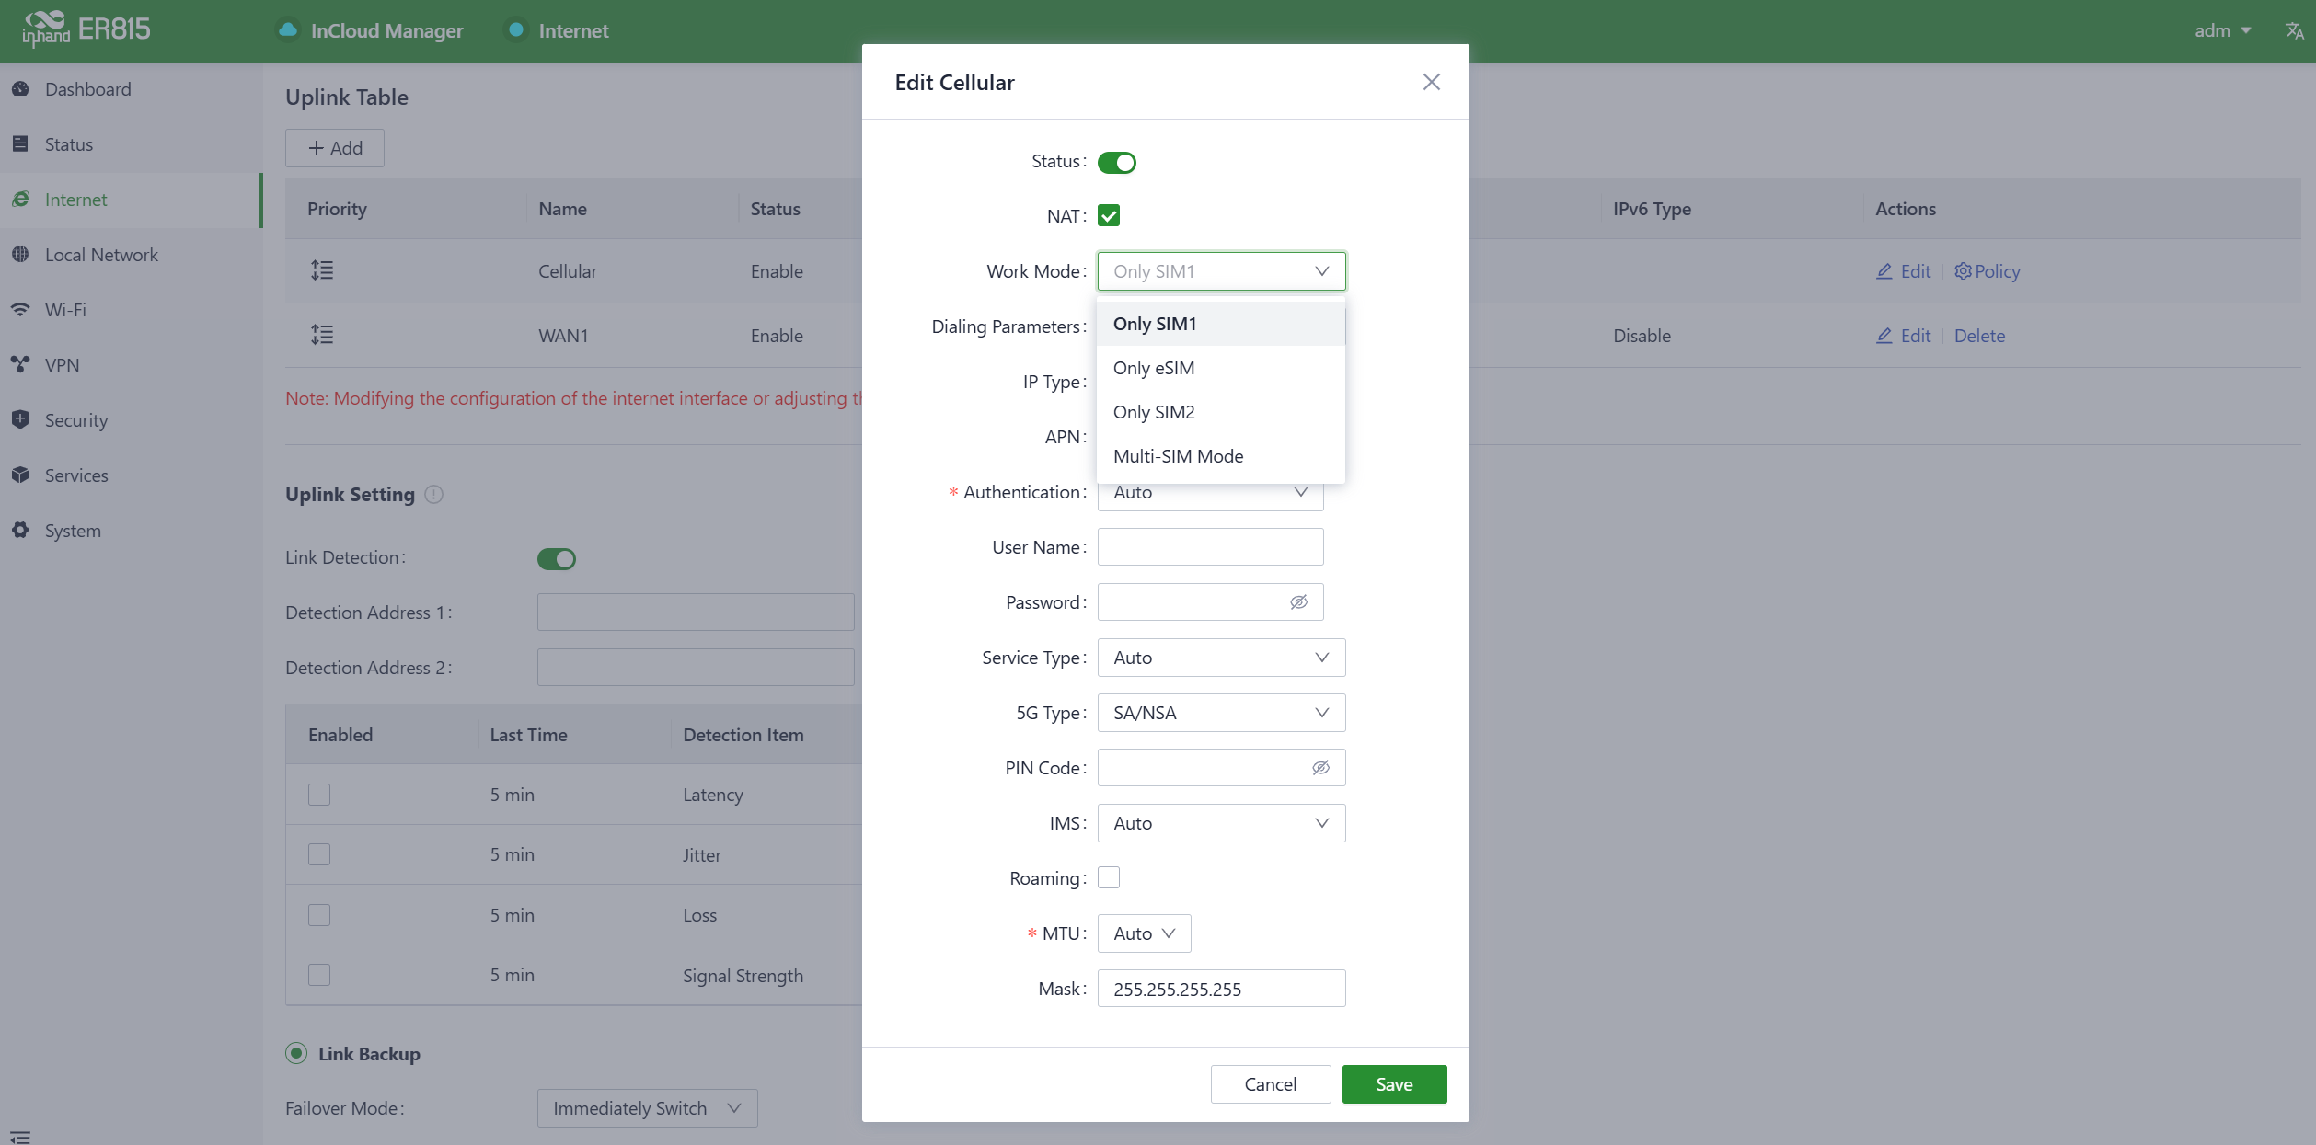Open the Service Type dropdown
This screenshot has width=2316, height=1145.
coord(1220,658)
